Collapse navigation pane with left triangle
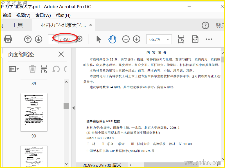The width and height of the screenshot is (225, 168). 73,108
